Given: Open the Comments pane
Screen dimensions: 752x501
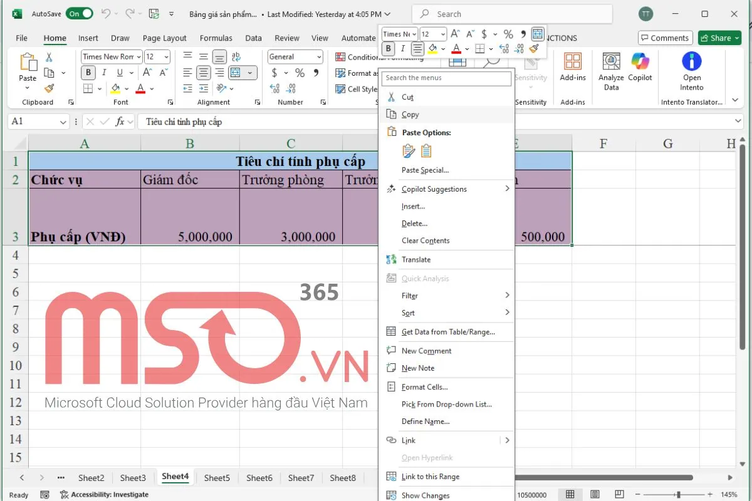Looking at the screenshot, I should [x=665, y=38].
